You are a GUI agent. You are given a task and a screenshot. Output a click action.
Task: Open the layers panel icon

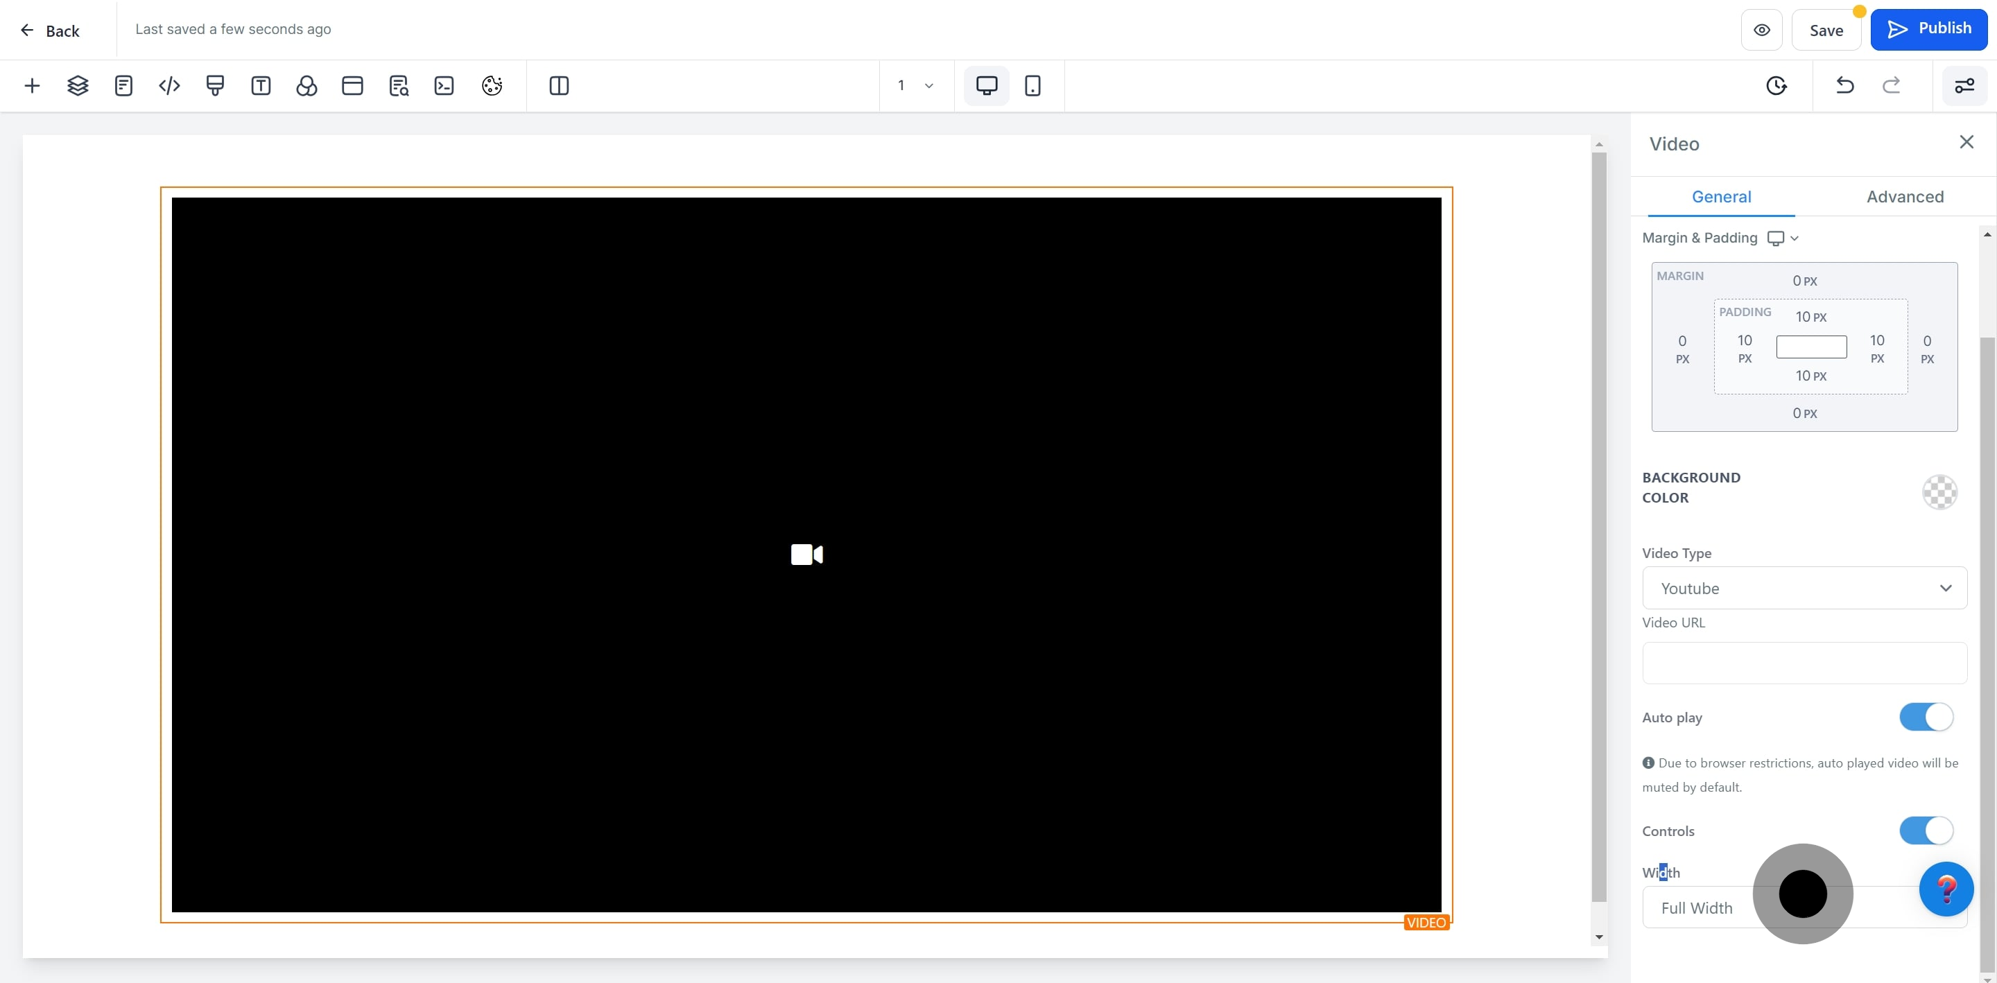click(78, 85)
